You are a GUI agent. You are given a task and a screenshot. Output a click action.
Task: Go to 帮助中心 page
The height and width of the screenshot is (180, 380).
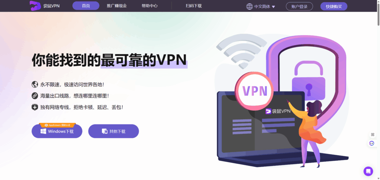pyautogui.click(x=150, y=6)
